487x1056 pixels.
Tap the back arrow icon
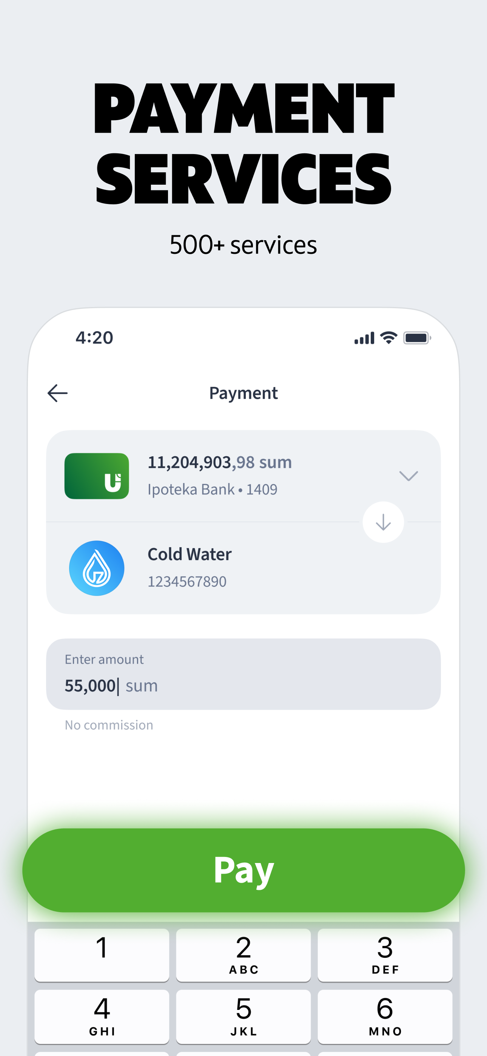[x=57, y=393]
